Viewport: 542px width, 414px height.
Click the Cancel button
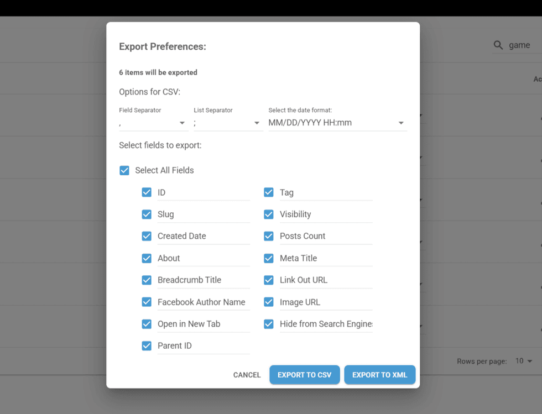pos(247,375)
